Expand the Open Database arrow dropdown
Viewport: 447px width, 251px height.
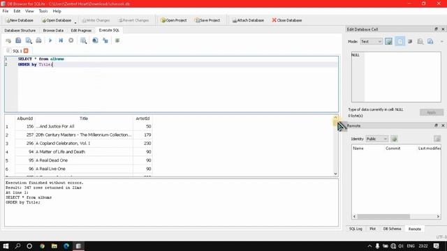(75, 22)
